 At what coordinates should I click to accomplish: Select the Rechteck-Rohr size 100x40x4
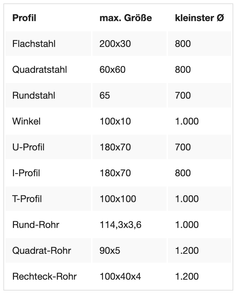pyautogui.click(x=120, y=277)
